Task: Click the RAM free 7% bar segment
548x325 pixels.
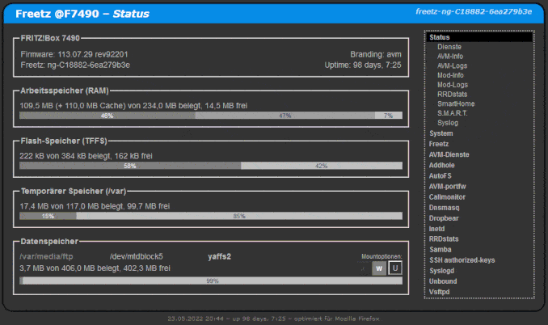Action: tap(389, 116)
